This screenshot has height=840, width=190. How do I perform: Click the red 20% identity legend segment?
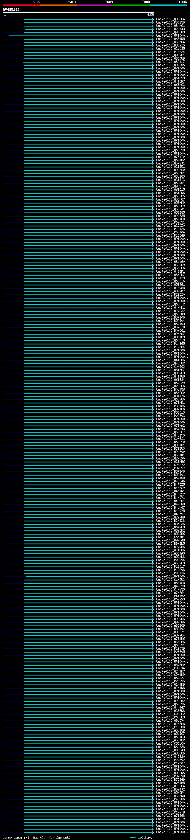[x=21, y=5]
